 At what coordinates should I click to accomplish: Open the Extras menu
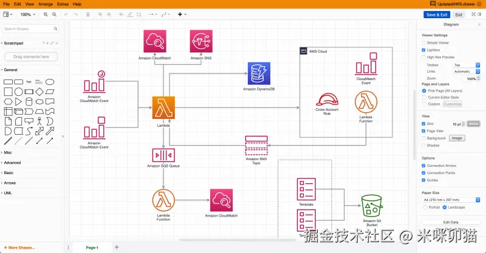(x=63, y=4)
